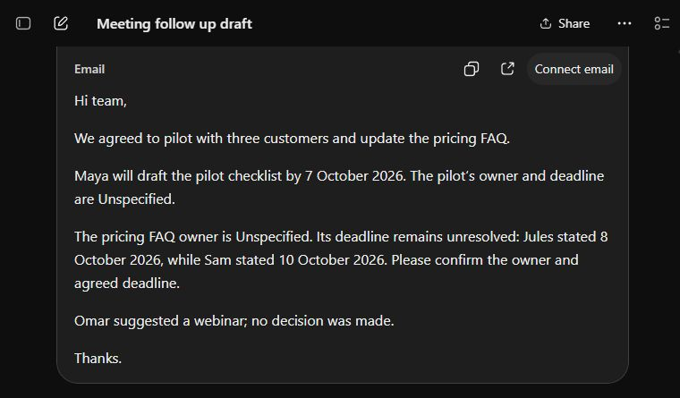Click the Email card header label

pos(89,70)
